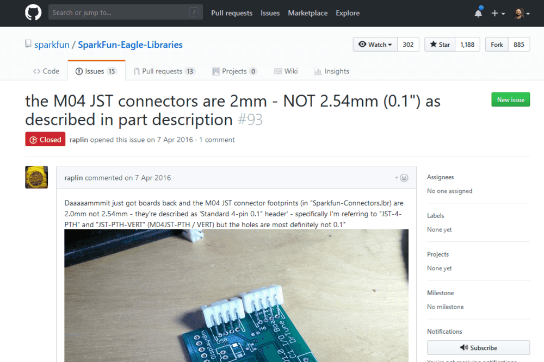Image resolution: width=544 pixels, height=362 pixels.
Task: Go to Pull requests in top navigation
Action: pyautogui.click(x=232, y=13)
